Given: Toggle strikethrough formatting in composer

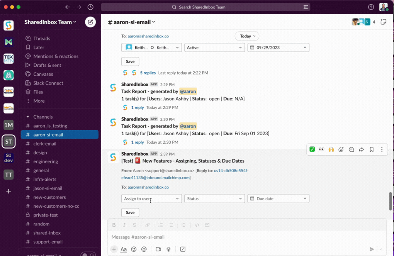Looking at the screenshot, I should click(134, 225).
